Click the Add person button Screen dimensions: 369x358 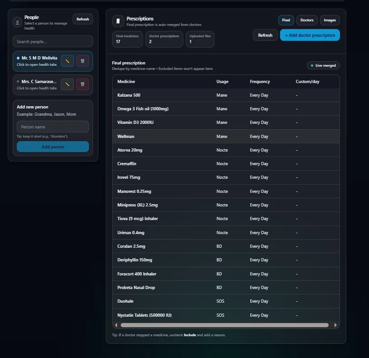tap(53, 147)
